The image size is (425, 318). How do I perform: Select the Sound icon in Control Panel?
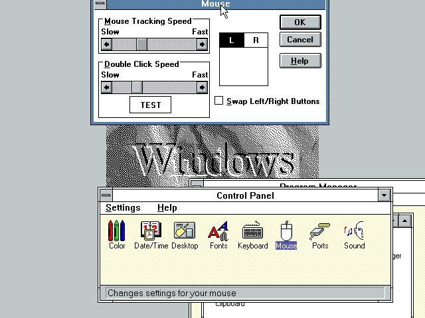point(354,235)
